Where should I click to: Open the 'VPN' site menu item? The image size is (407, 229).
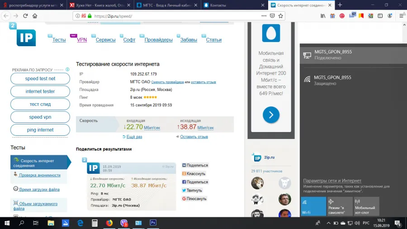click(x=82, y=40)
